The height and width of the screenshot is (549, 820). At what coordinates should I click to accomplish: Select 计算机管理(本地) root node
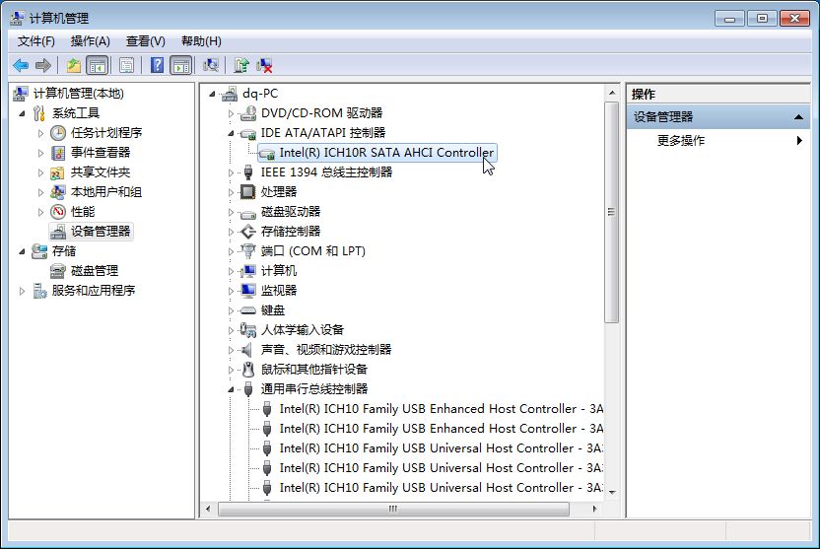pyautogui.click(x=79, y=94)
